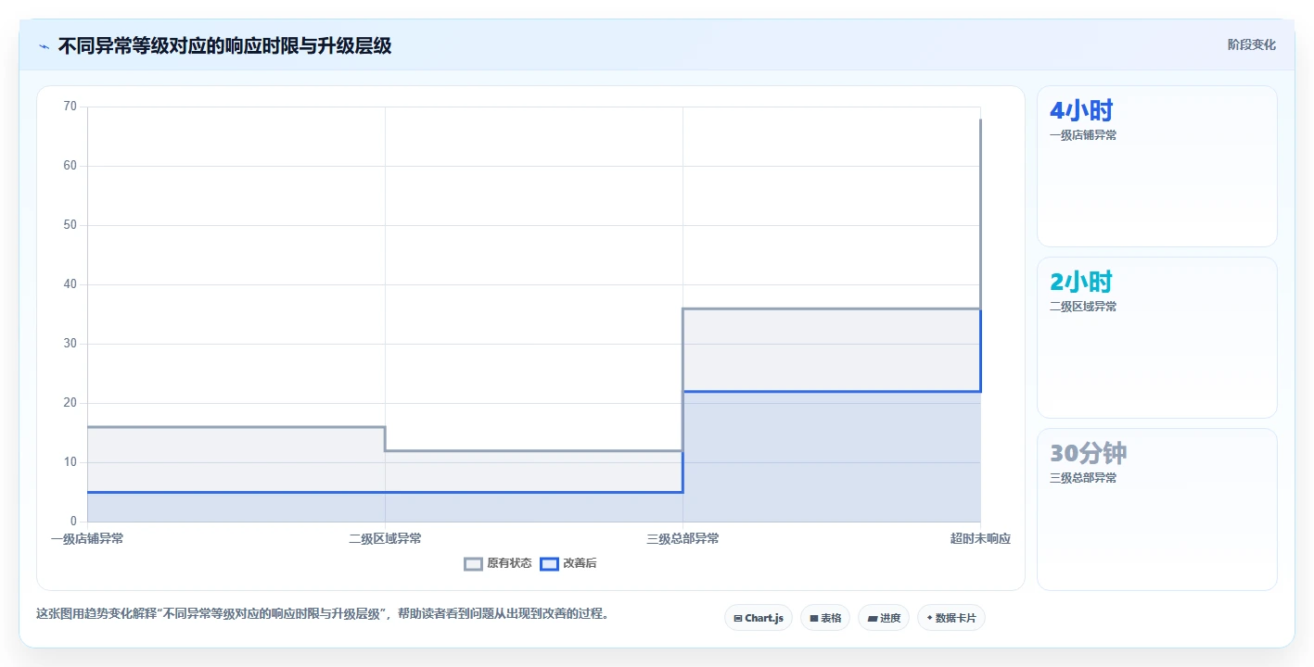The width and height of the screenshot is (1314, 667).
Task: Click the 一级店铺异常 x-axis label
Action: (x=87, y=538)
